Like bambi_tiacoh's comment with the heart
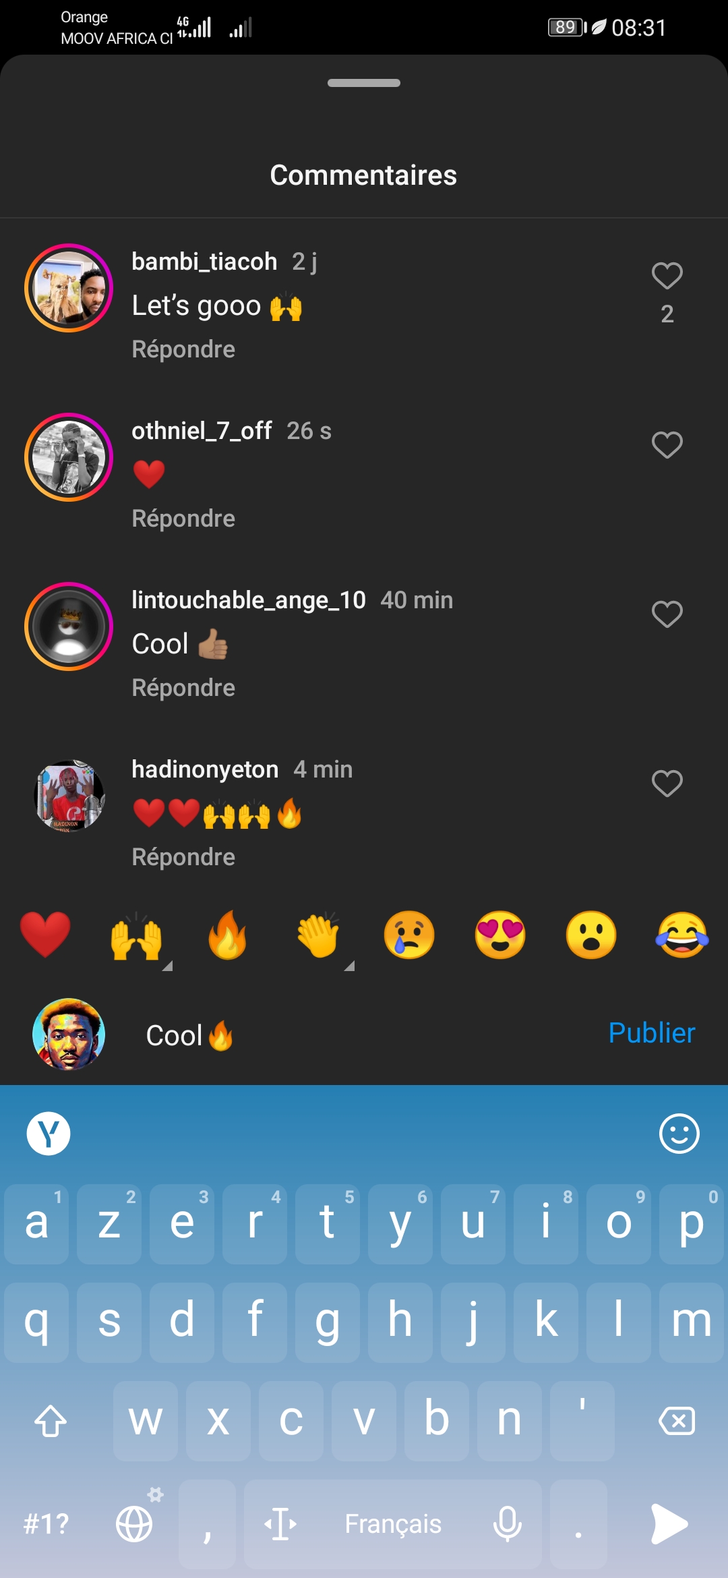 click(x=667, y=276)
